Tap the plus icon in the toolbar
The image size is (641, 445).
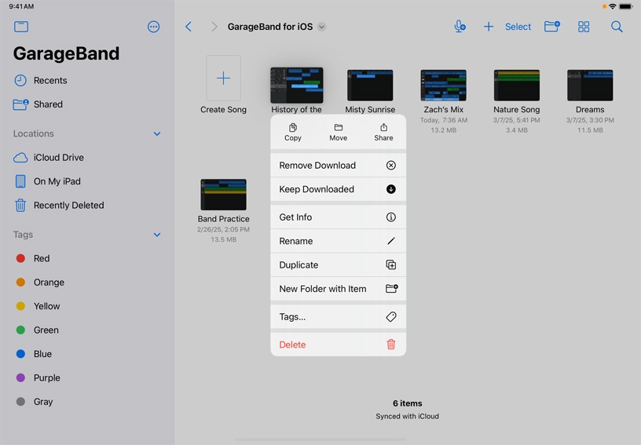click(x=488, y=27)
